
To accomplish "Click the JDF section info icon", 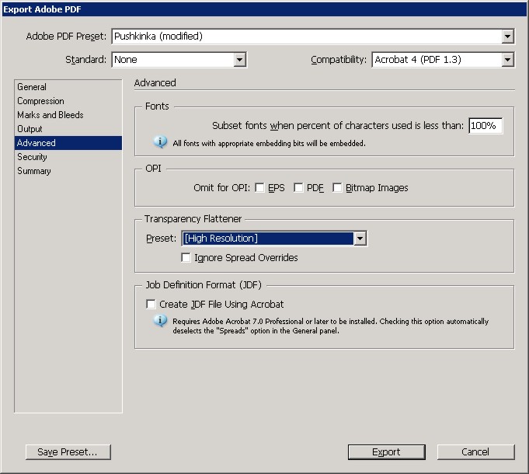I will [160, 320].
